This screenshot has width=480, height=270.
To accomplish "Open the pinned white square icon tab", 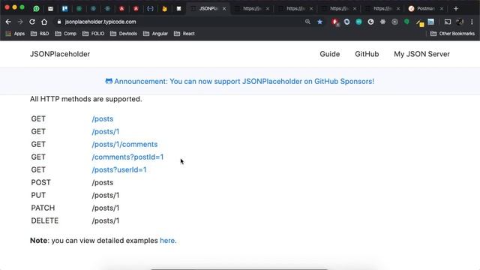I will coord(178,8).
